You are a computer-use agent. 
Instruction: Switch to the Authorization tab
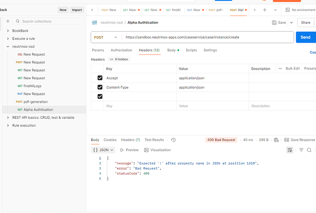coord(121,50)
